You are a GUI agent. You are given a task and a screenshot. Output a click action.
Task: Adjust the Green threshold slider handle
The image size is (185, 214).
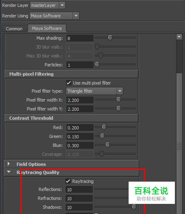(x=102, y=136)
